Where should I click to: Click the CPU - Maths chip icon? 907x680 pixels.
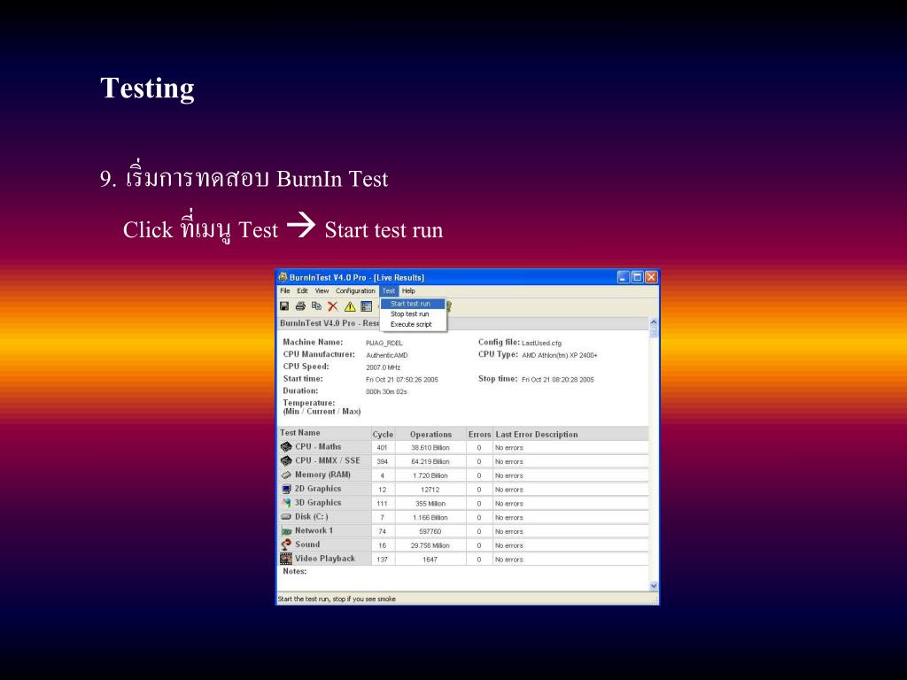pyautogui.click(x=286, y=447)
